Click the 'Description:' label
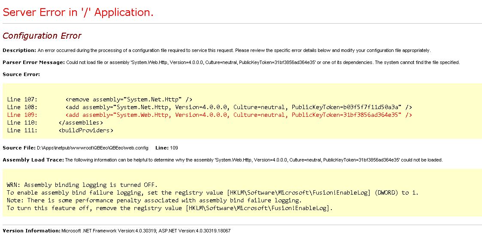This screenshot has width=482, height=247. 19,50
